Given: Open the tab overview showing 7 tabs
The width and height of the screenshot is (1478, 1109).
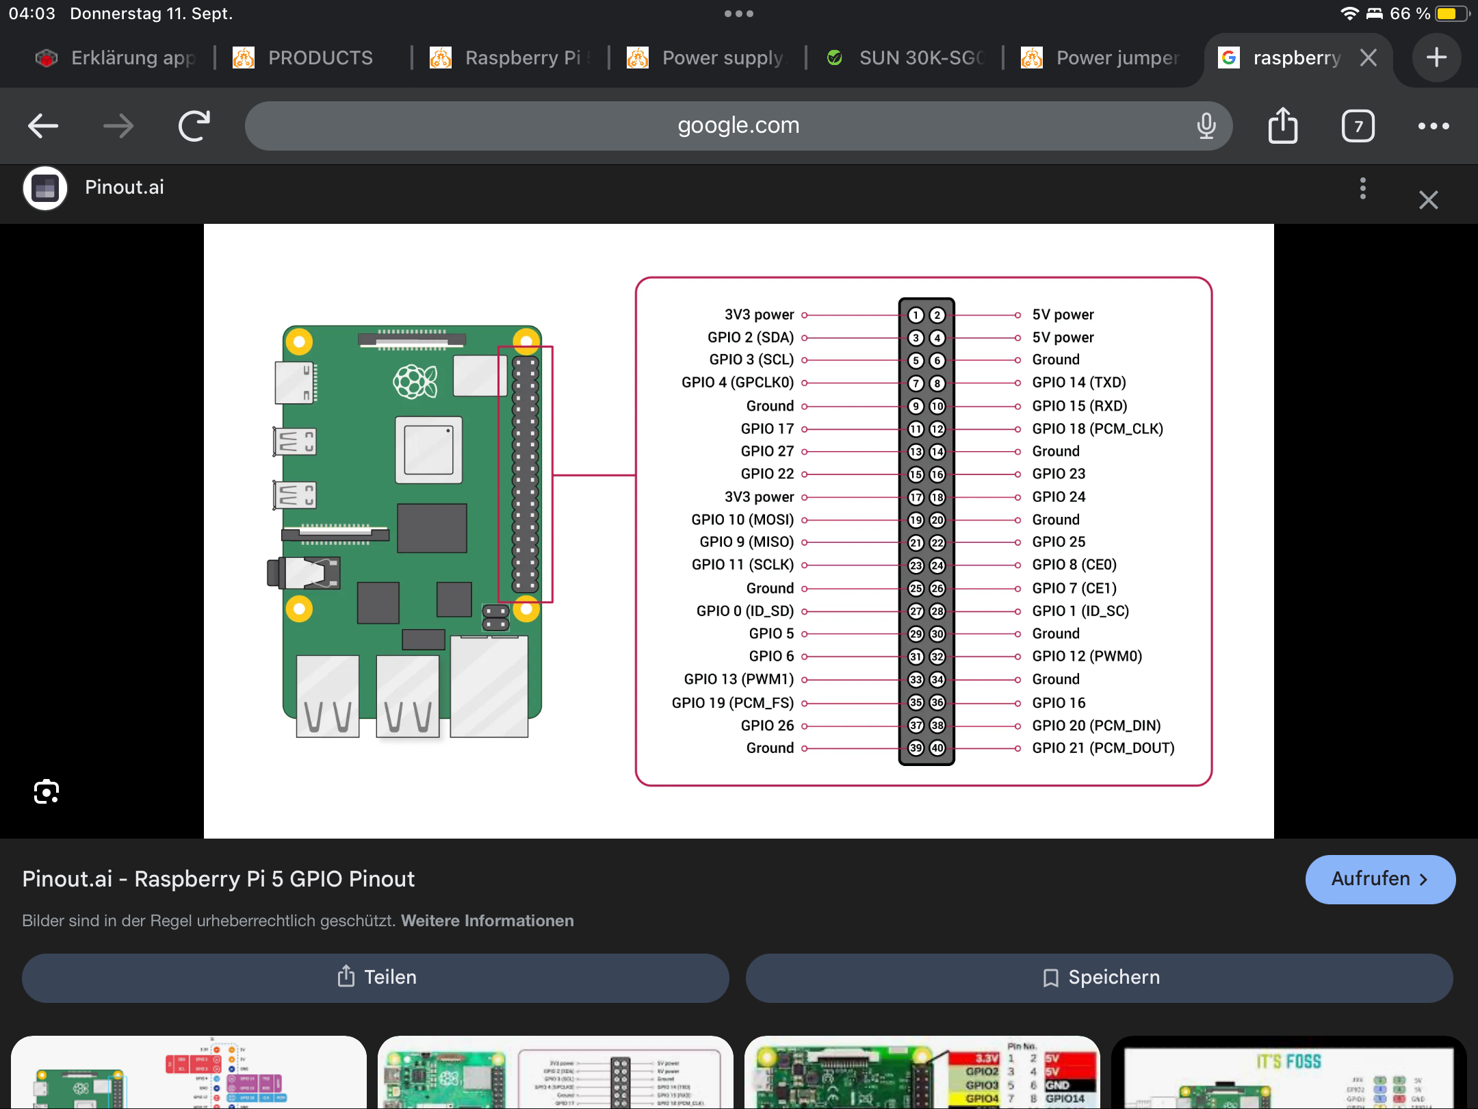Looking at the screenshot, I should tap(1358, 126).
